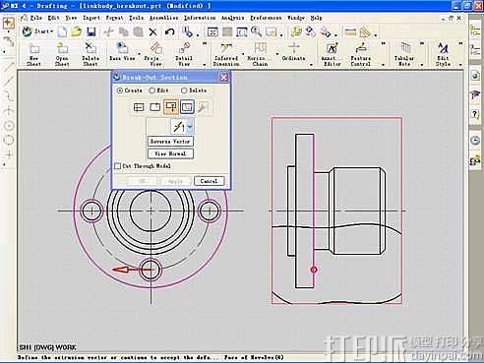484x363 pixels.
Task: Select the Edit radio button
Action: coord(158,91)
